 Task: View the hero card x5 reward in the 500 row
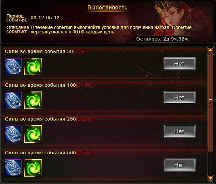pyautogui.click(x=13, y=168)
